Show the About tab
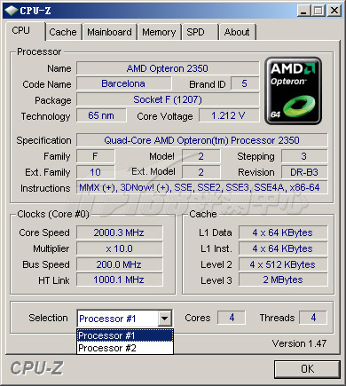This screenshot has width=346, height=386. click(237, 32)
